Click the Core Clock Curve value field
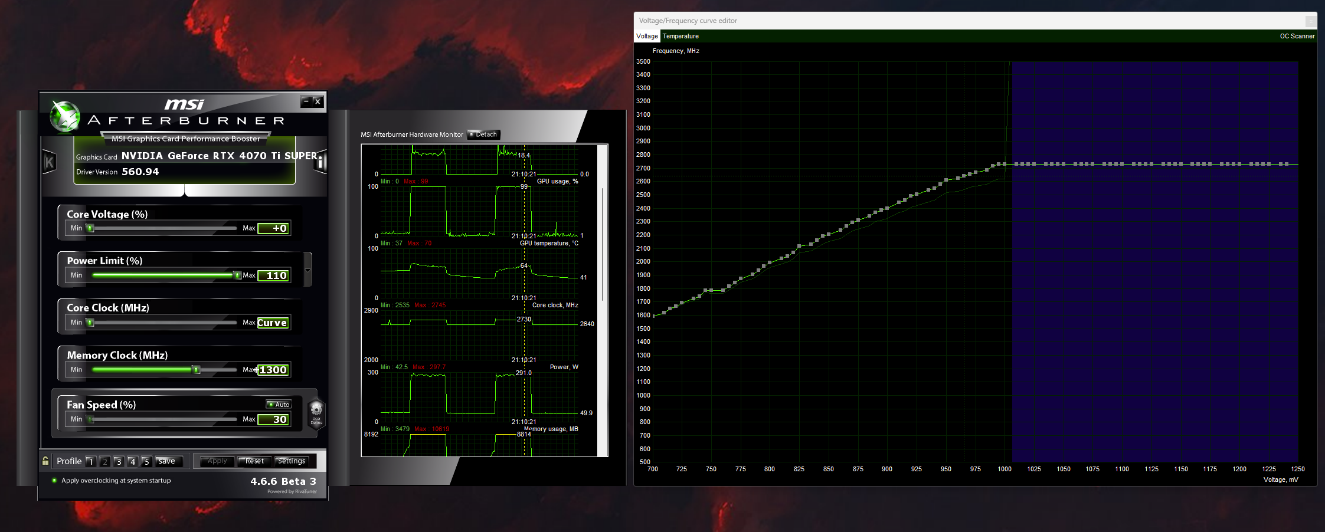The width and height of the screenshot is (1325, 532). click(x=274, y=323)
